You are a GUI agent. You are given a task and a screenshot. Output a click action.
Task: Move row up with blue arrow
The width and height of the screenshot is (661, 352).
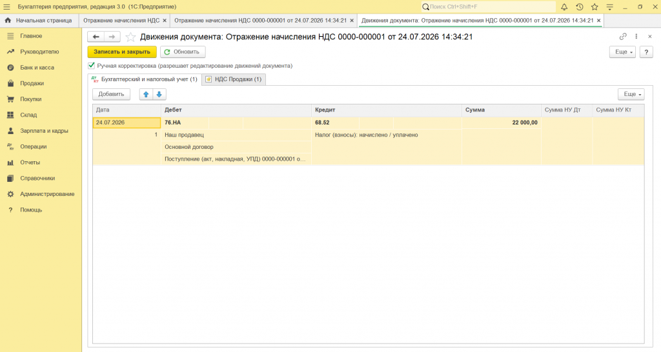click(146, 94)
